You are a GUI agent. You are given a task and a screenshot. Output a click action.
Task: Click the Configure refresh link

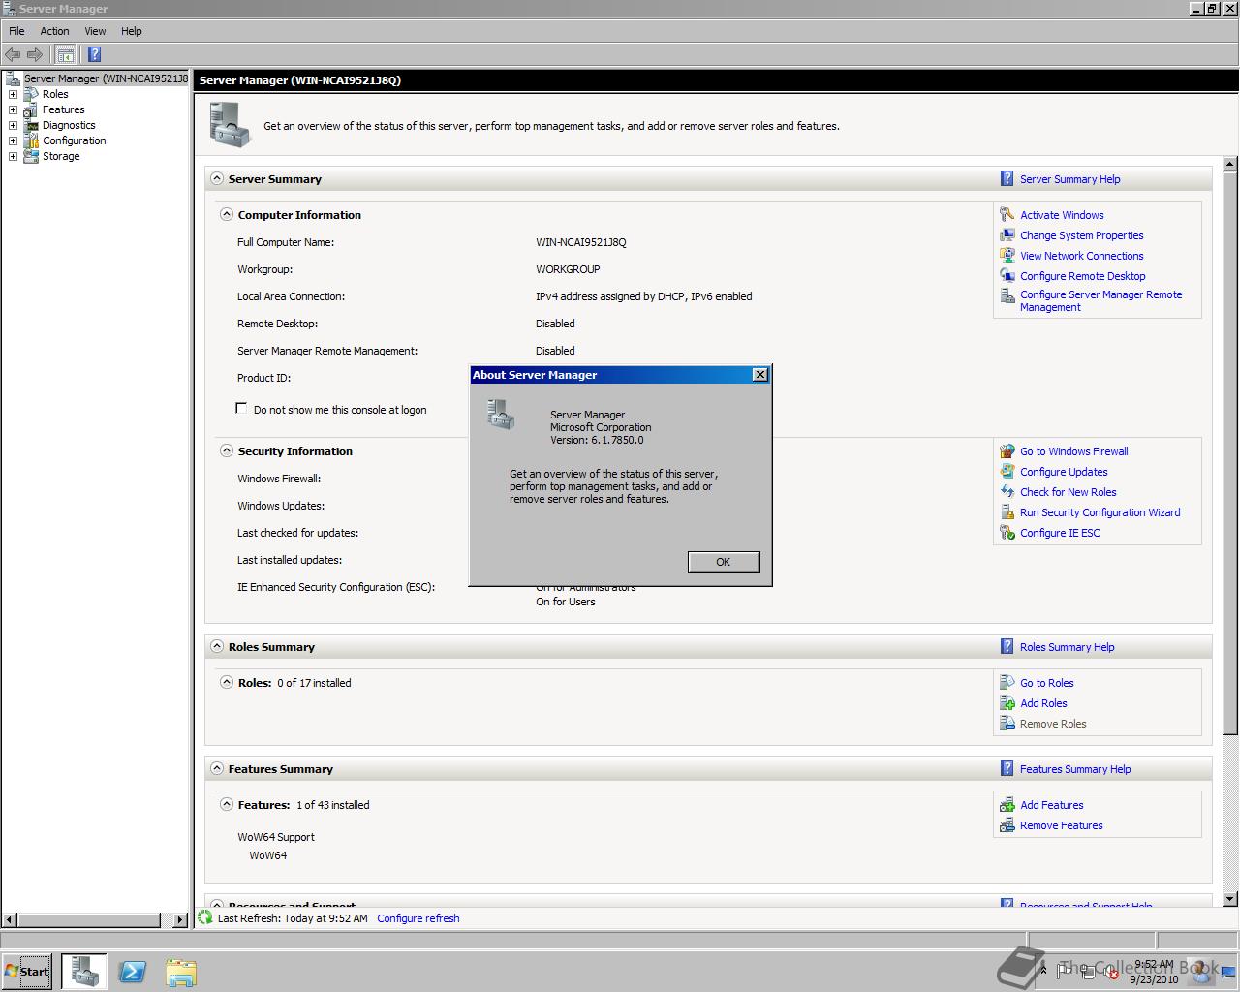418,918
